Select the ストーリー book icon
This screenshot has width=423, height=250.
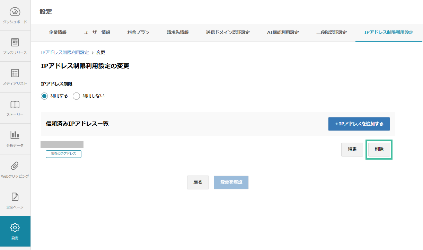tap(15, 105)
